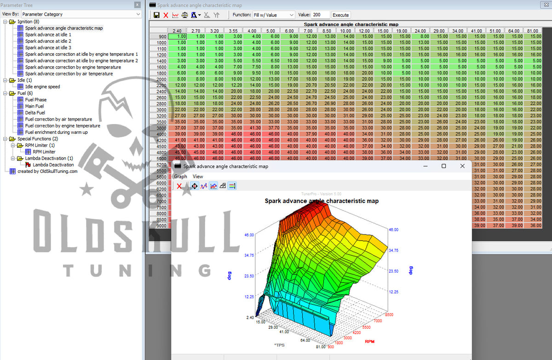Toggle the line chart axes icon in the graph toolbar
552x360 pixels.
(x=213, y=186)
